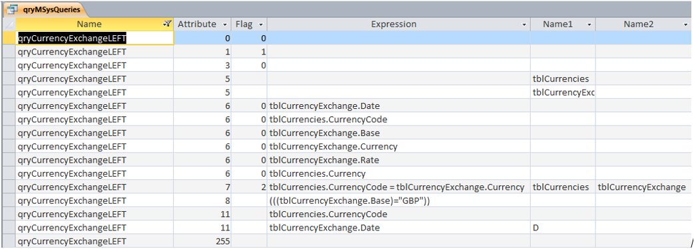Click the tblCurrencies.Currency expression cell
The width and height of the screenshot is (694, 249).
pos(399,173)
